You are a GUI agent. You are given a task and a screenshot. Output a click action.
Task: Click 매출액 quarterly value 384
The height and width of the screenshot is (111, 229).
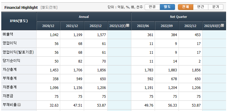(174, 35)
